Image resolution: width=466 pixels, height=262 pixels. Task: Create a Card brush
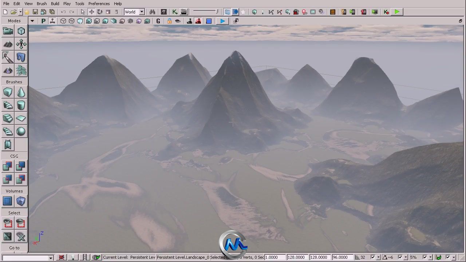pyautogui.click(x=8, y=145)
